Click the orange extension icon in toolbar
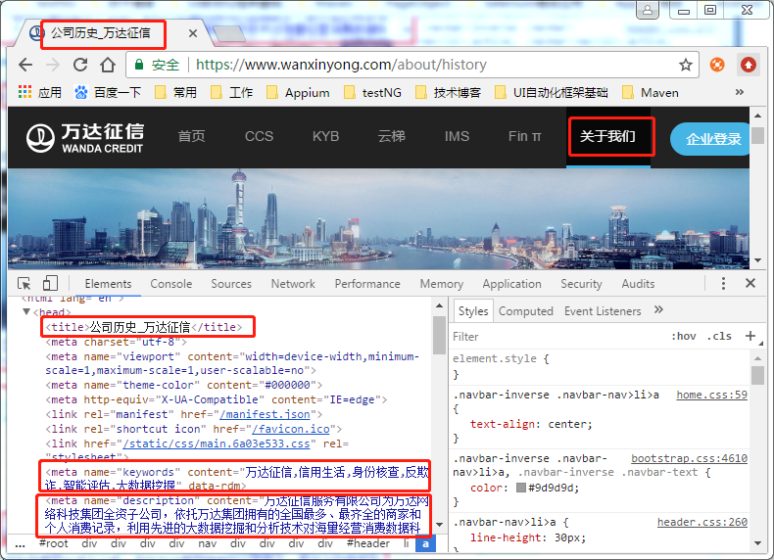This screenshot has height=560, width=774. 717,65
